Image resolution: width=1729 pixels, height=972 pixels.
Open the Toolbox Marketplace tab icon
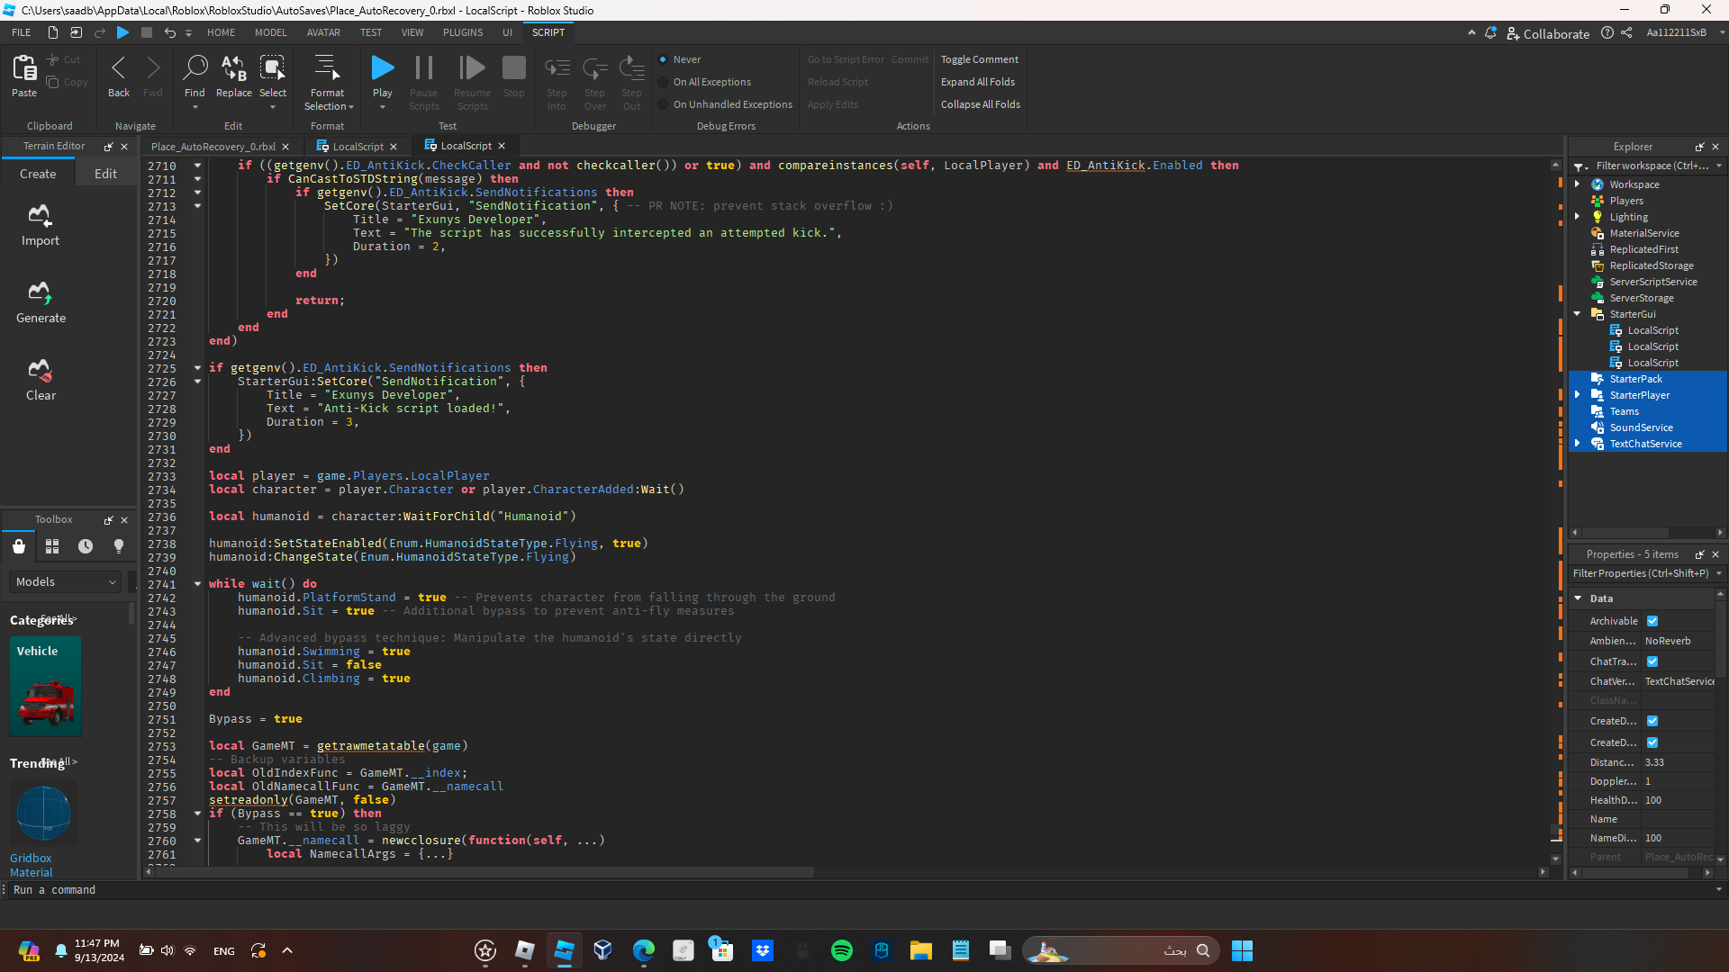(19, 546)
